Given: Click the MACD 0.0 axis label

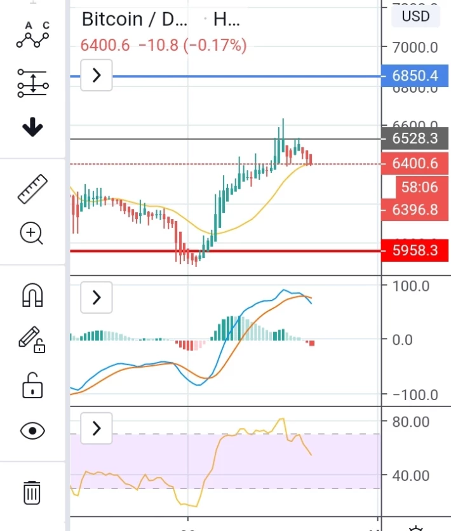Looking at the screenshot, I should pos(402,340).
